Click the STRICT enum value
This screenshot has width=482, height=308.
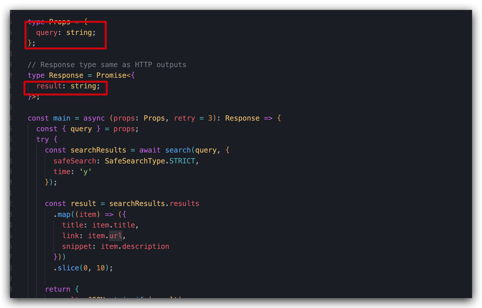(182, 161)
